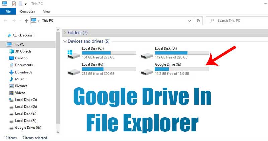Open Desktop in the sidebar
This screenshot has width=268, height=141.
point(21,58)
